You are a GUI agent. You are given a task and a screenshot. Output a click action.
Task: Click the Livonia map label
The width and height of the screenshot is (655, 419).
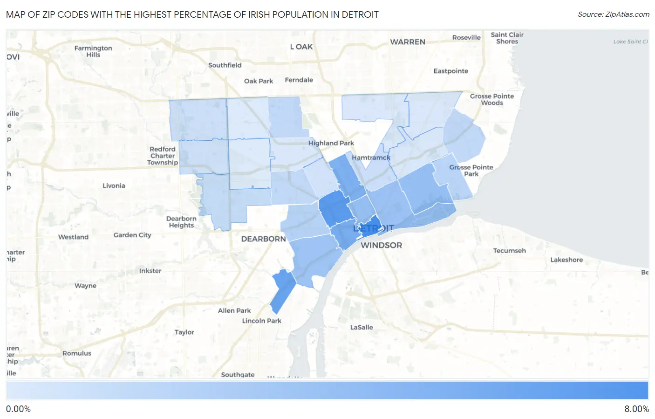(114, 185)
